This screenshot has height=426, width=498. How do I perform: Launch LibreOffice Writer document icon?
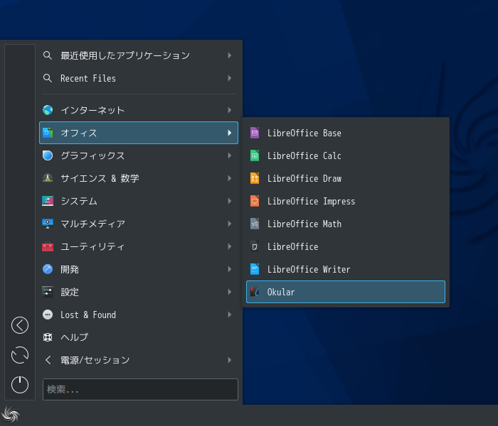(255, 269)
